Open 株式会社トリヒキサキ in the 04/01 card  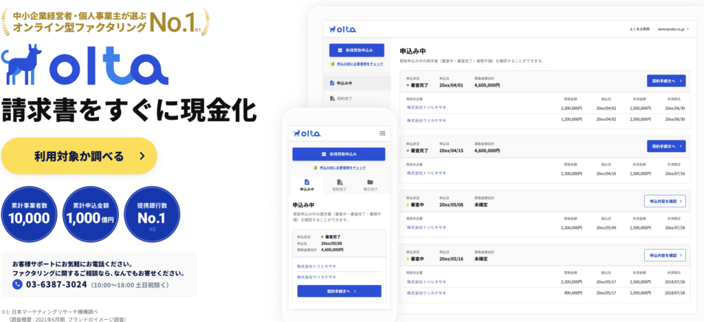(x=426, y=108)
